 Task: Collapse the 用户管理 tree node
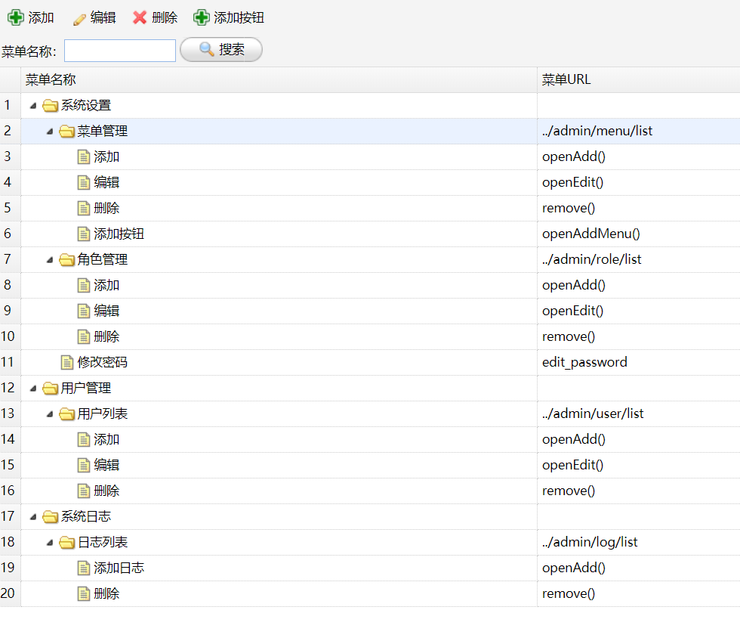tap(33, 389)
